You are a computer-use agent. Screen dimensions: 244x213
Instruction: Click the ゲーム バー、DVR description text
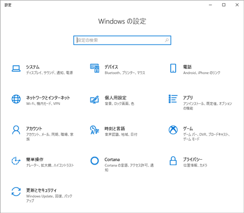click(x=207, y=137)
